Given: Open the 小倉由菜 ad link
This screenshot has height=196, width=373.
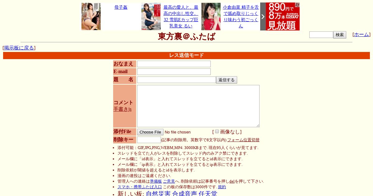Looking at the screenshot, I should pos(241,16).
